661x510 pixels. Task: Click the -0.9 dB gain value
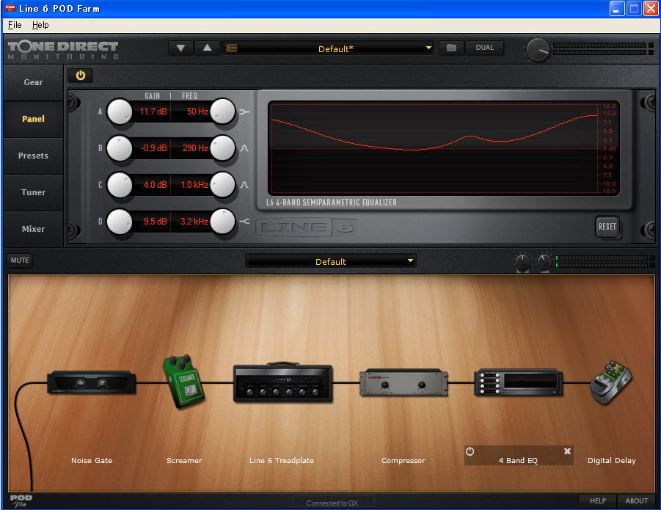click(x=154, y=148)
